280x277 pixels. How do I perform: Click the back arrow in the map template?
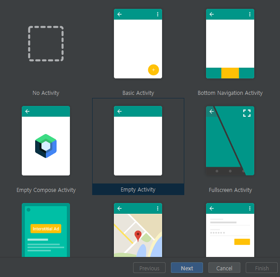[119, 208]
